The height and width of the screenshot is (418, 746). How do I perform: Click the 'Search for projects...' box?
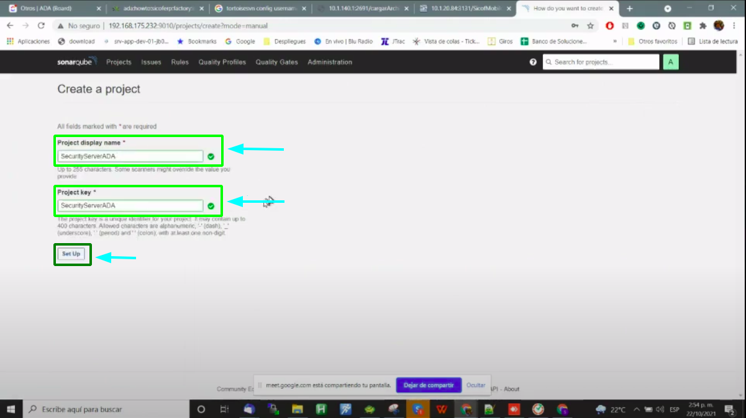coord(601,62)
